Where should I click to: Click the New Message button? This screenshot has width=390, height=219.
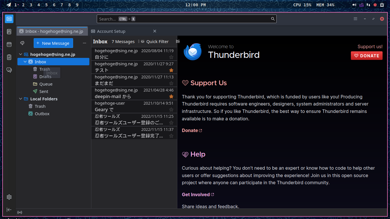[x=53, y=43]
